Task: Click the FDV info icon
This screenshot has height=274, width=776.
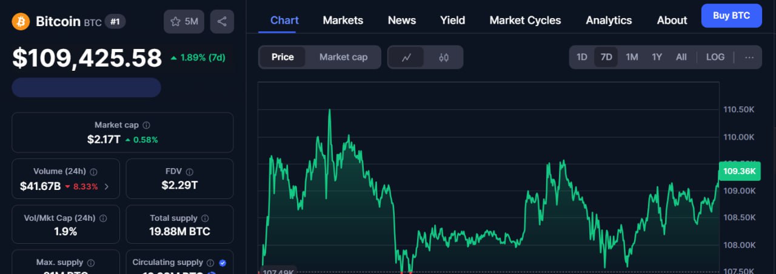Action: pyautogui.click(x=190, y=172)
